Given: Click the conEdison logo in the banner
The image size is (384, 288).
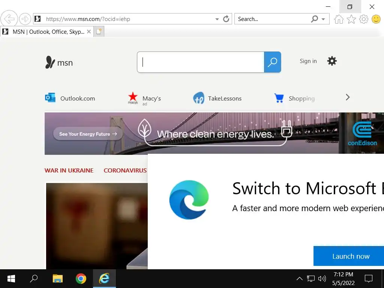Looking at the screenshot, I should [362, 133].
